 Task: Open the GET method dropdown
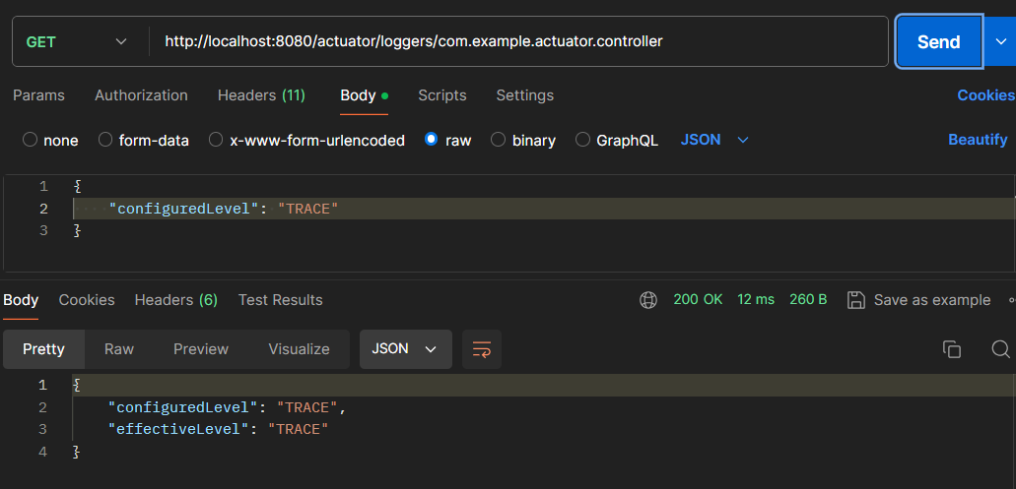[x=77, y=42]
